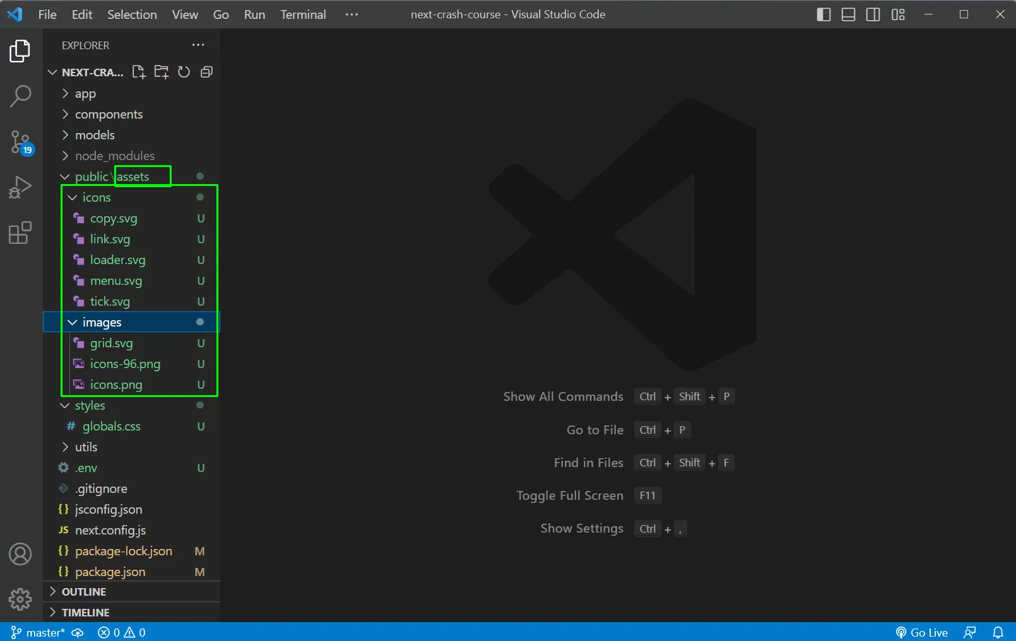Collapse the public folder
The image size is (1016, 641).
point(92,176)
